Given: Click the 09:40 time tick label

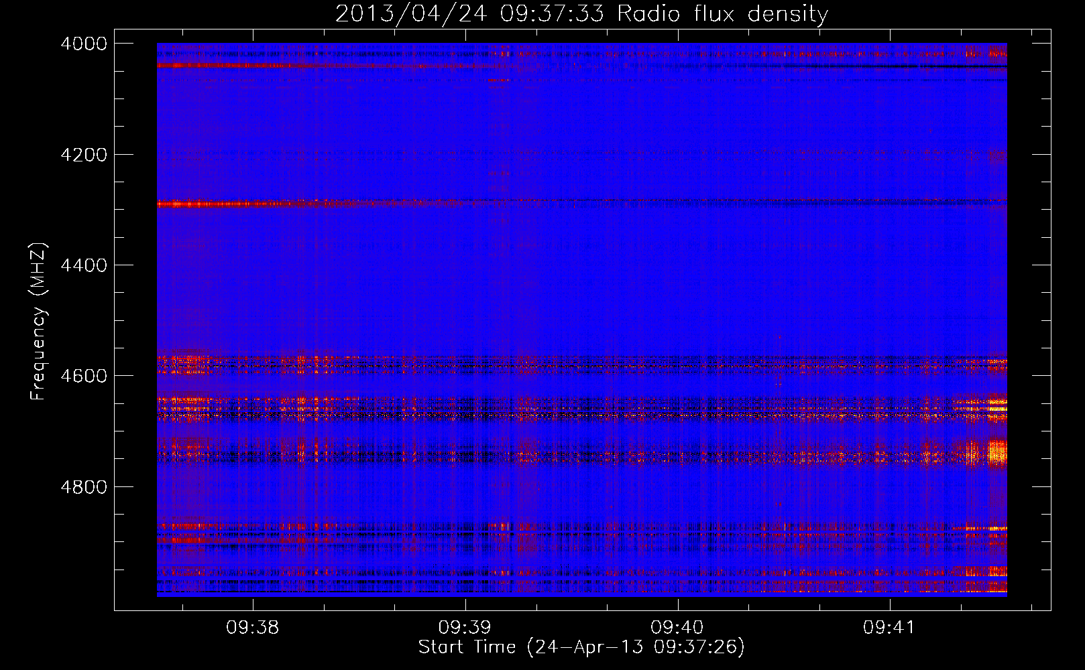Looking at the screenshot, I should click(677, 628).
